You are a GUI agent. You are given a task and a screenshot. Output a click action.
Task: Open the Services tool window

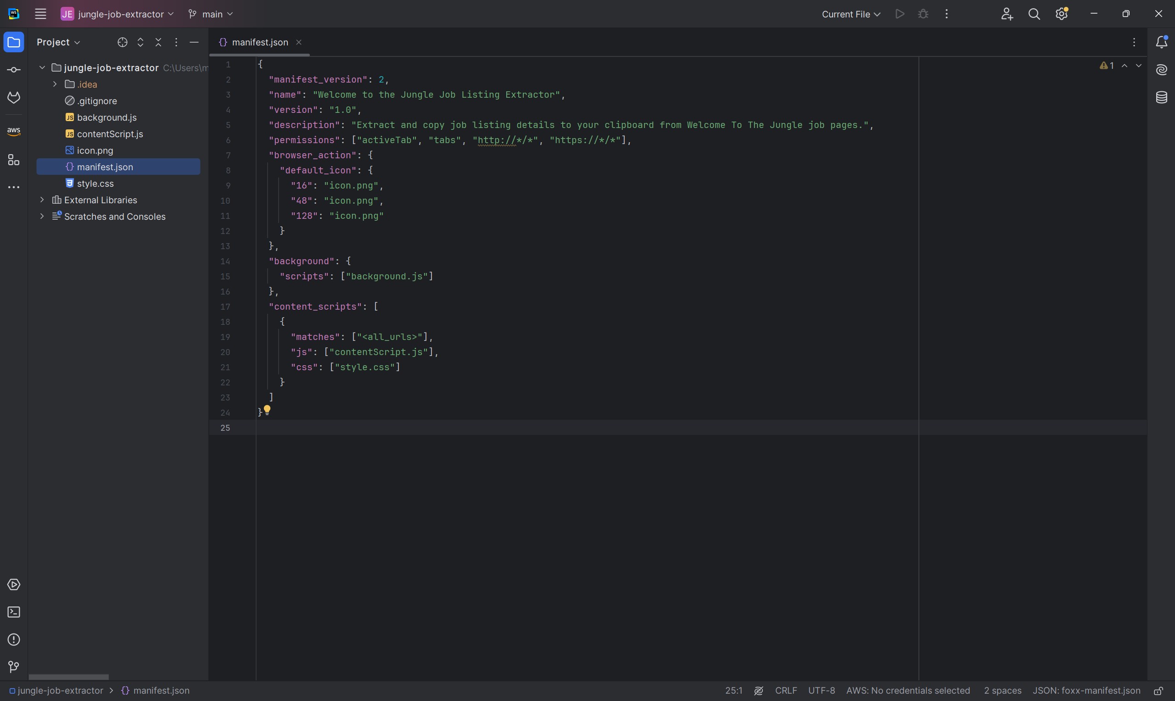[x=14, y=585]
